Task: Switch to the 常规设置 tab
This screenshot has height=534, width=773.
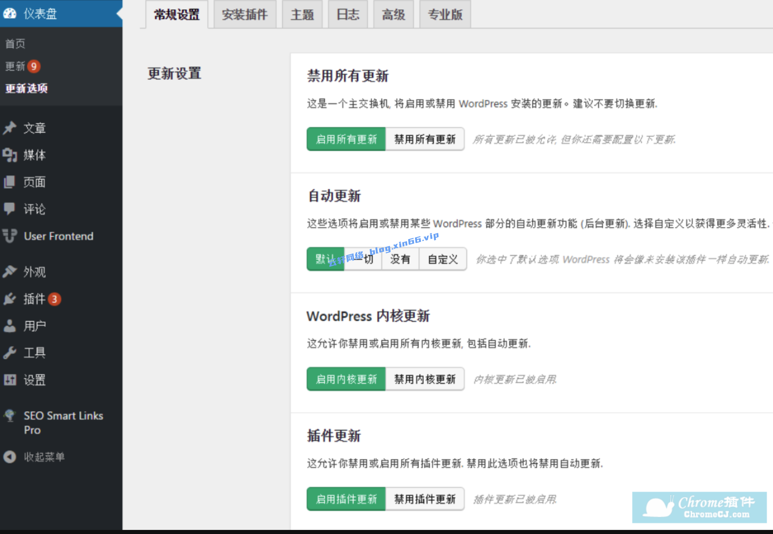Action: [x=177, y=14]
